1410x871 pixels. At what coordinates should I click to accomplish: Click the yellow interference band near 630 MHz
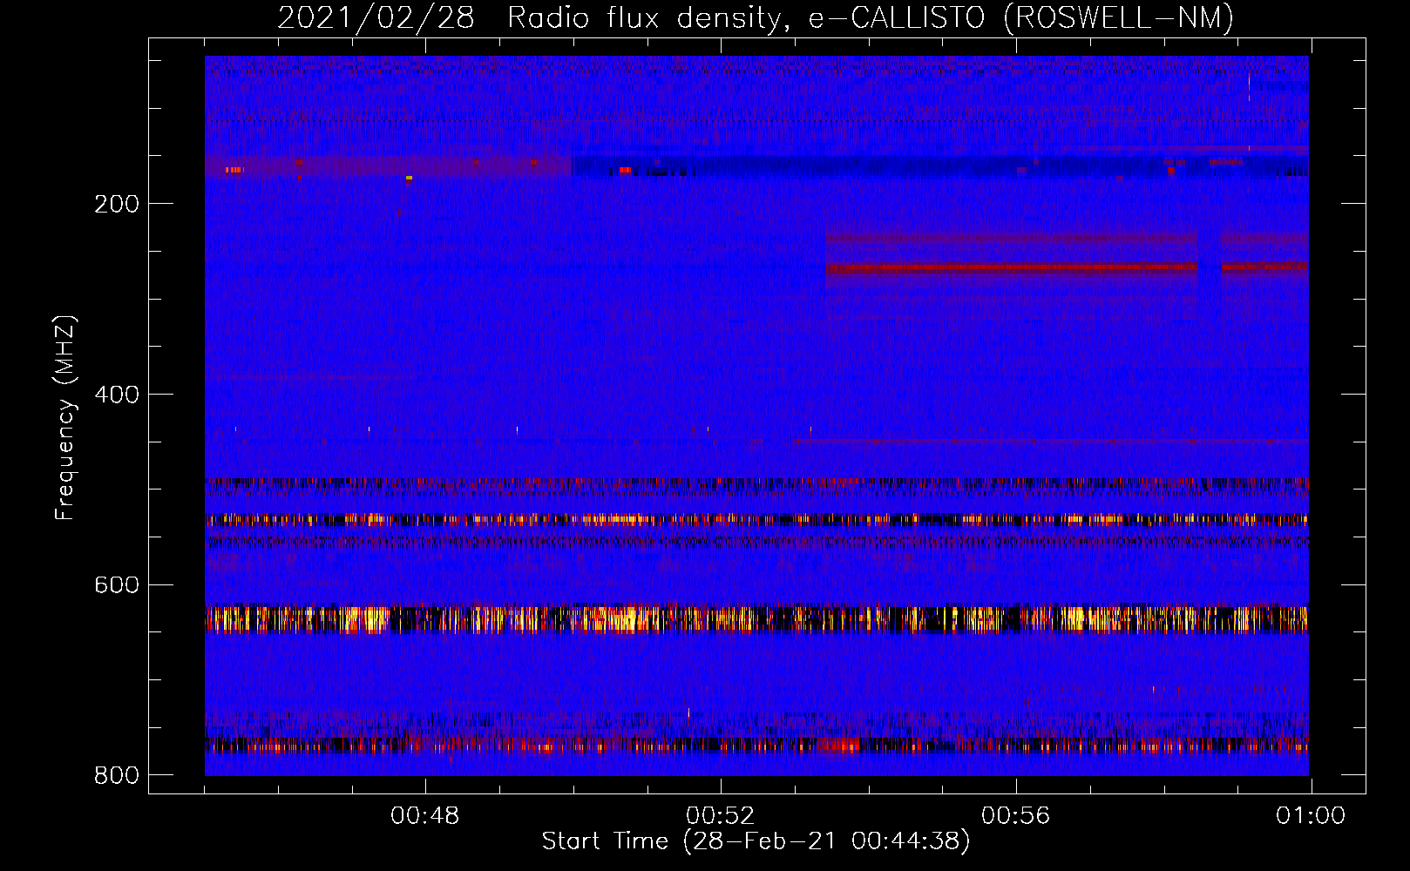click(x=756, y=618)
